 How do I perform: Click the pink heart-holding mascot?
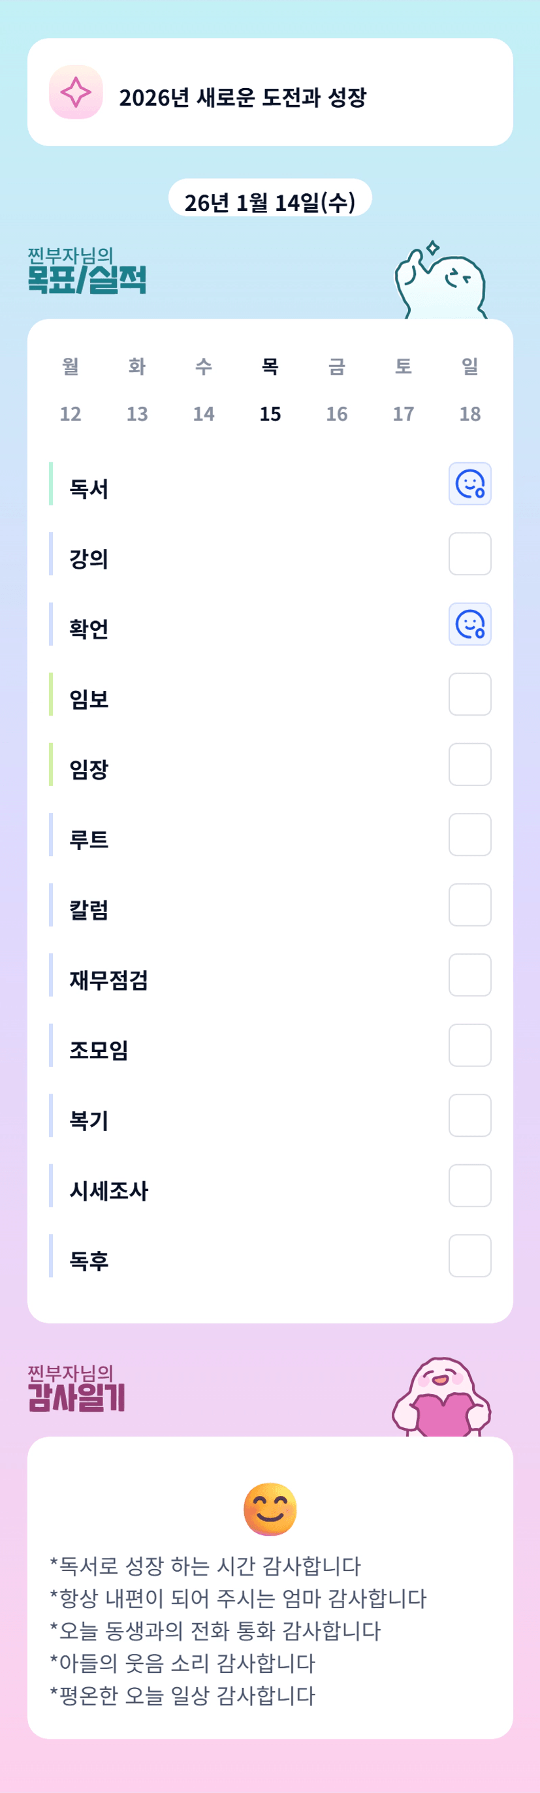[x=441, y=1399]
